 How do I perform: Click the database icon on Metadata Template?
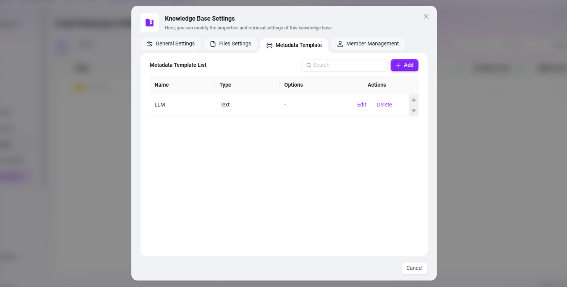pos(269,45)
